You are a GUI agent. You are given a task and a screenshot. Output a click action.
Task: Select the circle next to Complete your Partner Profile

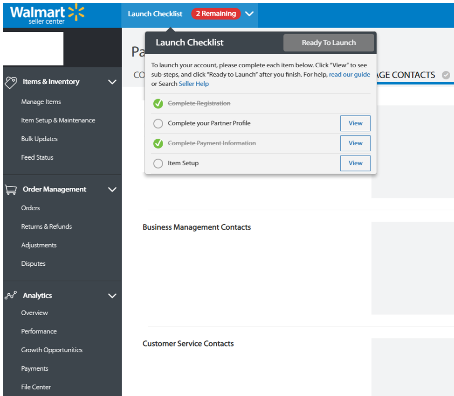click(x=158, y=124)
